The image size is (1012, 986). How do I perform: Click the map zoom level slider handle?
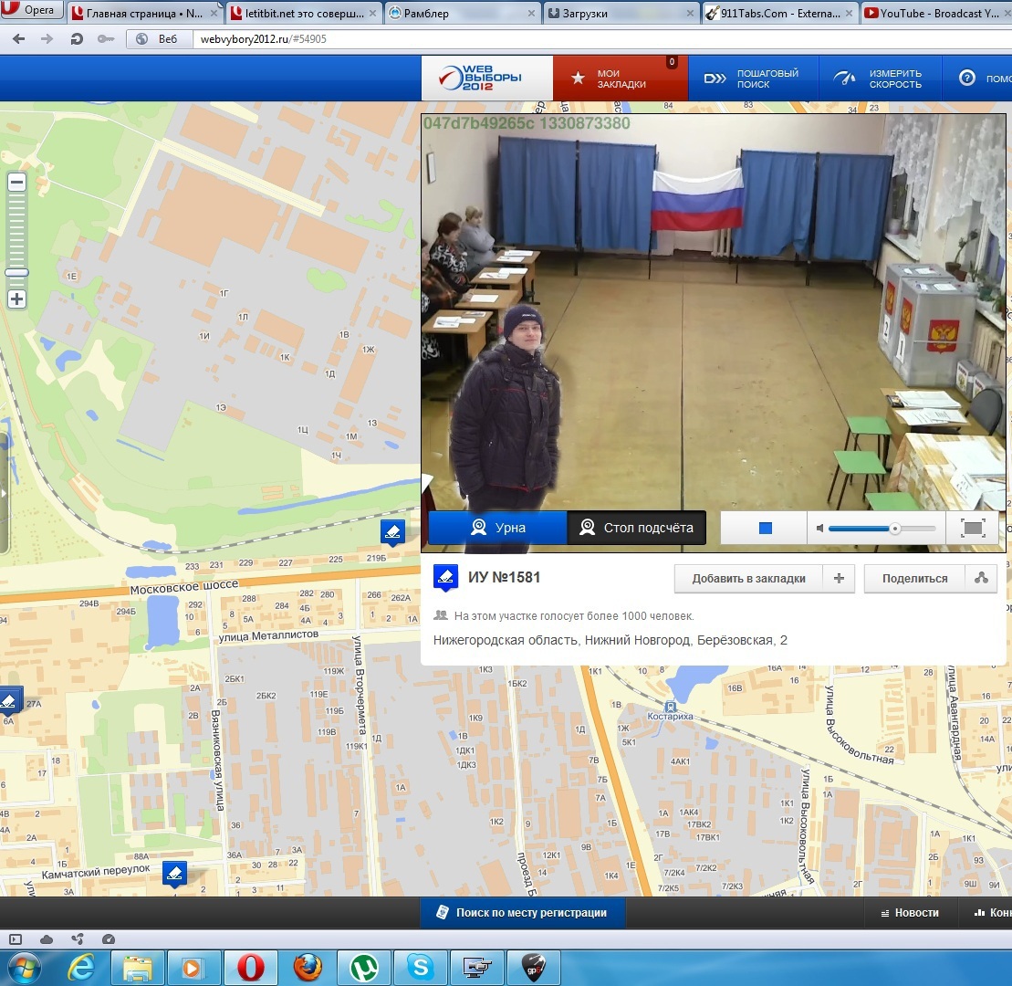[x=16, y=272]
